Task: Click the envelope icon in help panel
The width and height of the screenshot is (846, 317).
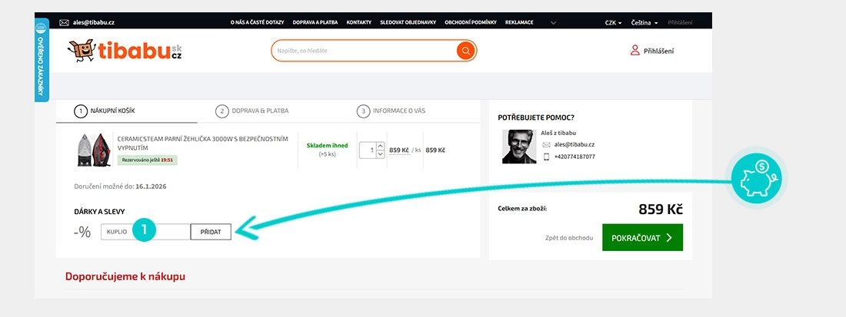Action: tap(546, 145)
